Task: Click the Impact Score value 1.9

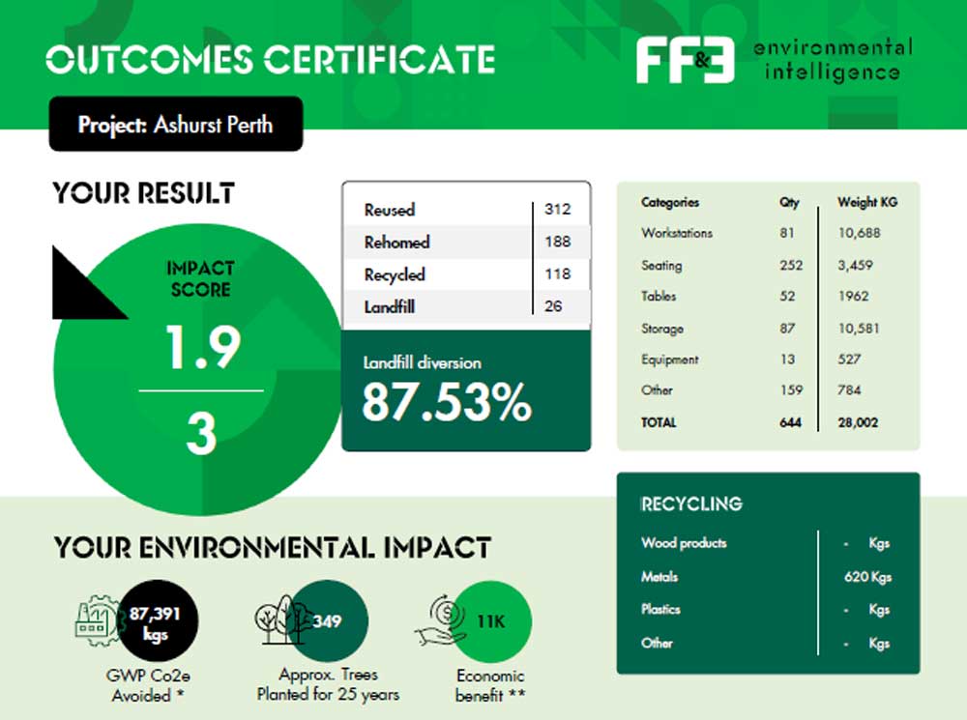Action: 200,347
